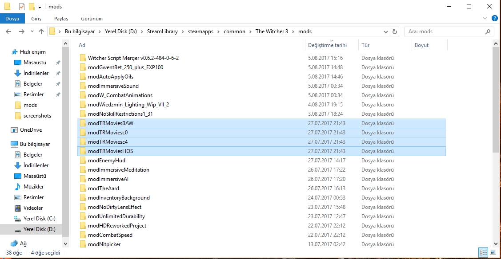Expand chevron after 'The Witcher 3' breadcrumb

pos(293,31)
